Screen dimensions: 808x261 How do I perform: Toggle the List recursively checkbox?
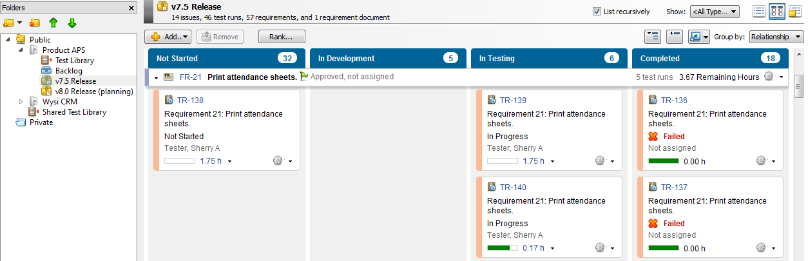pos(597,12)
